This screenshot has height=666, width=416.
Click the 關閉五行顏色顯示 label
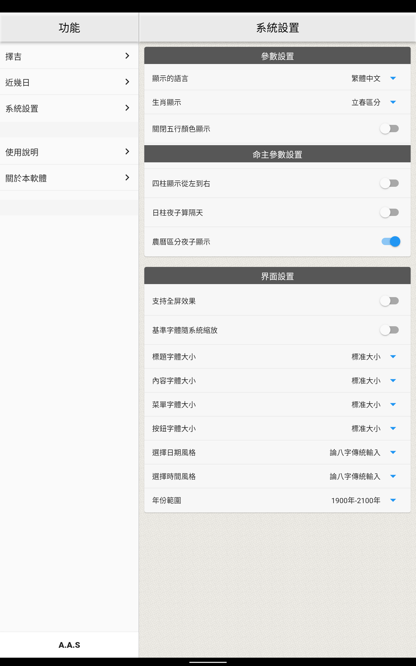(x=181, y=129)
